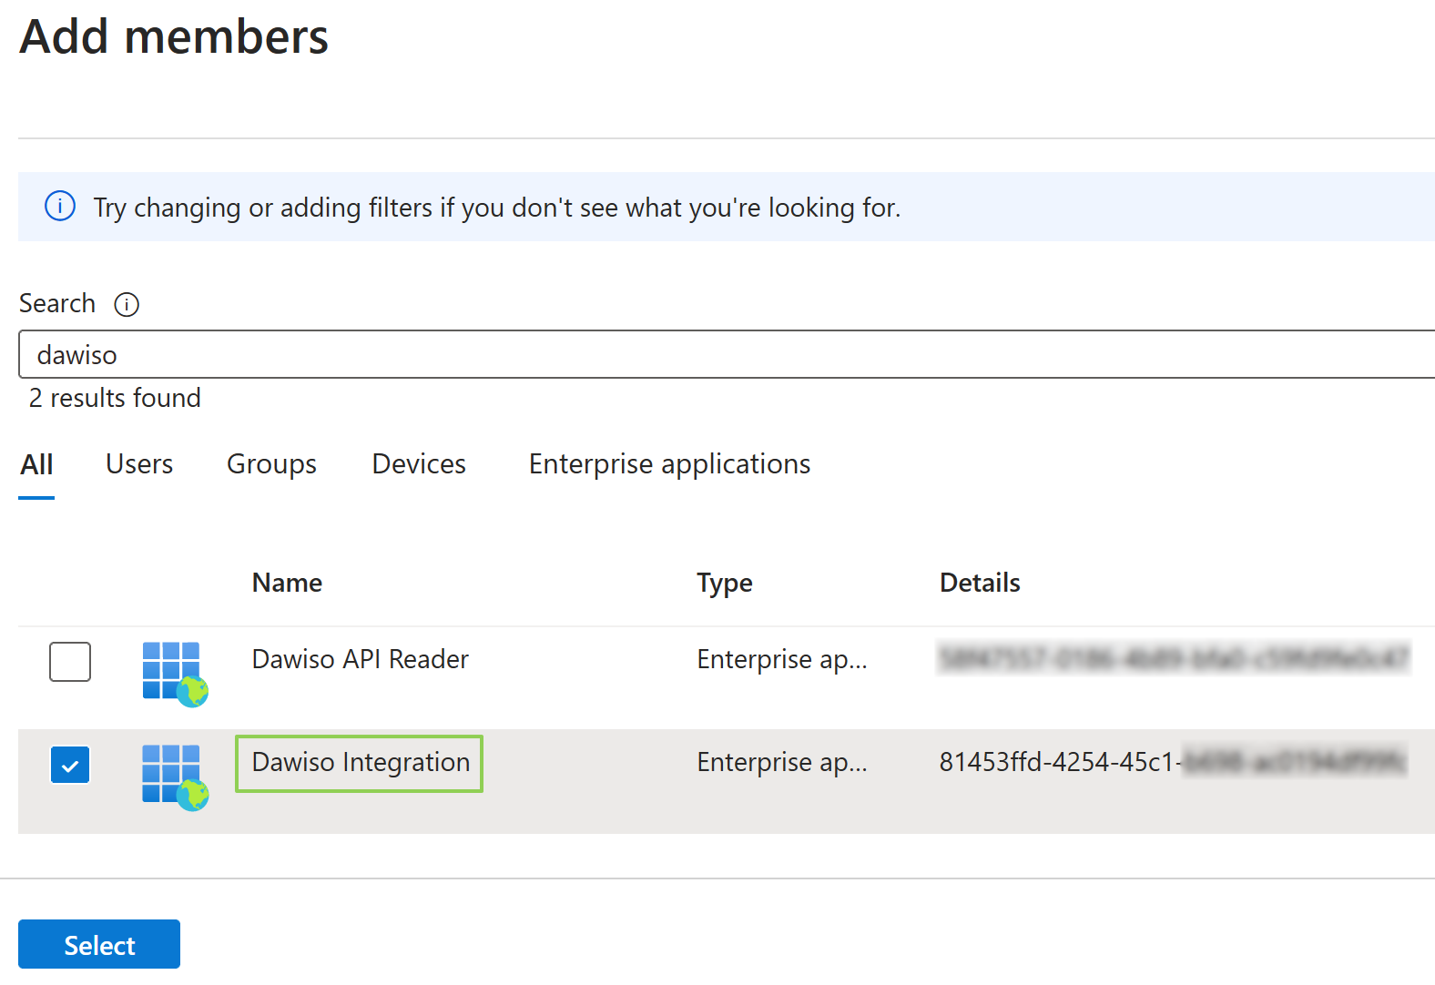The image size is (1435, 985).
Task: Click the info icon in the blue banner
Action: tap(60, 207)
